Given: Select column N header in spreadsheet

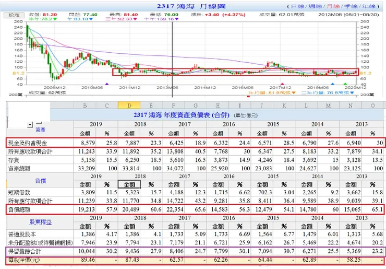Looking at the screenshot, I should [x=351, y=106].
